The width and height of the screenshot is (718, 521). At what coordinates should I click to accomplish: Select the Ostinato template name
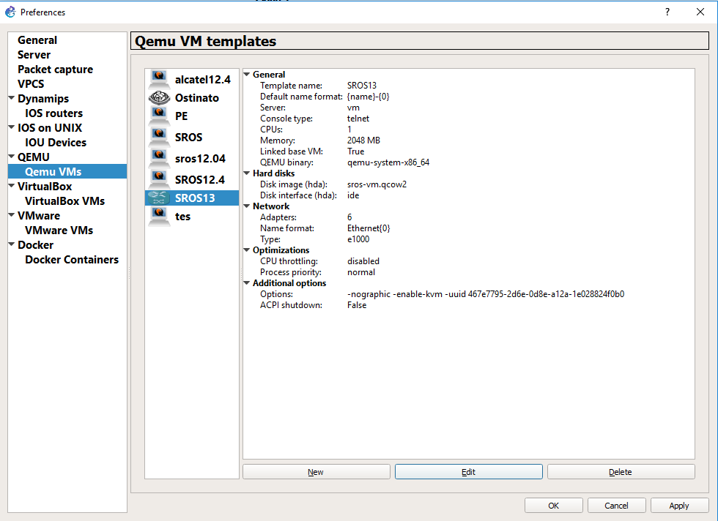[x=197, y=98]
